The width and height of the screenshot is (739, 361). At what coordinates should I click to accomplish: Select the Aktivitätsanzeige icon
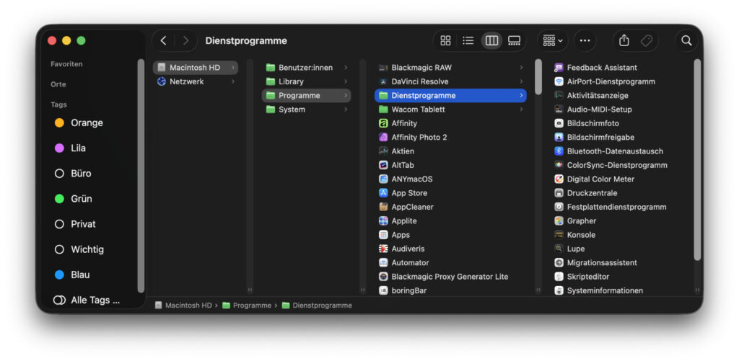pos(559,96)
